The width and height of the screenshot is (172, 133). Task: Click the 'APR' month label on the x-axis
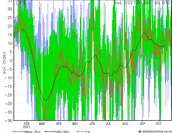tap(59, 124)
